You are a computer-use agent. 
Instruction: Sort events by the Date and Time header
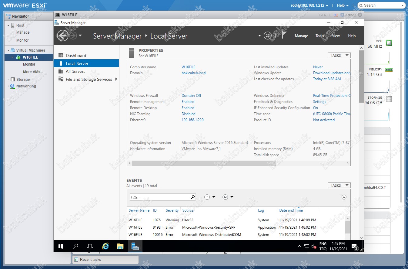[291, 210]
